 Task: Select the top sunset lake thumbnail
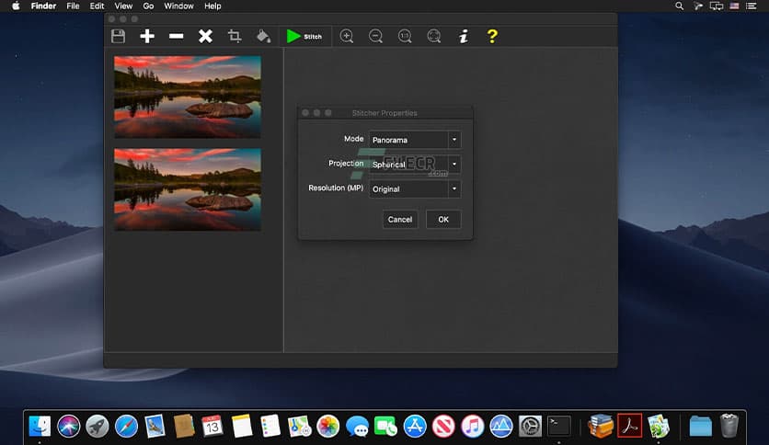(188, 97)
